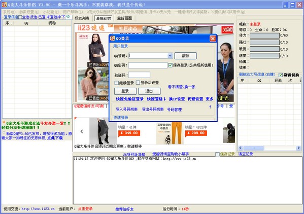Click the 体力 progress bar
The width and height of the screenshot is (304, 214).
(264, 35)
